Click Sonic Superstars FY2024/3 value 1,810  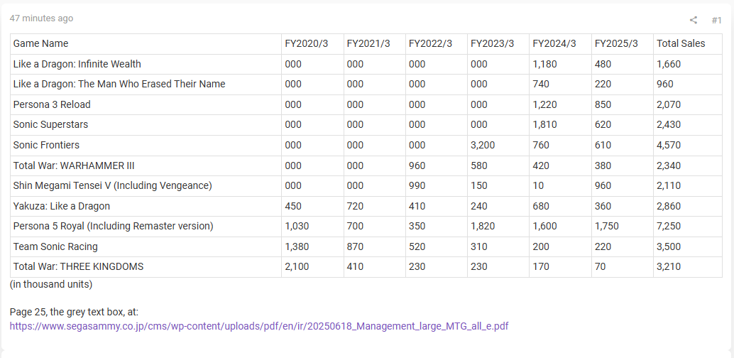coord(560,124)
